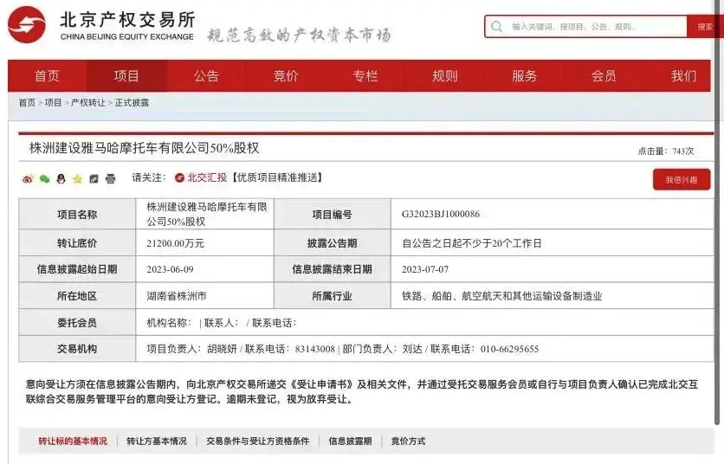
Task: Go to 首页 breadcrumb link
Action: (27, 102)
